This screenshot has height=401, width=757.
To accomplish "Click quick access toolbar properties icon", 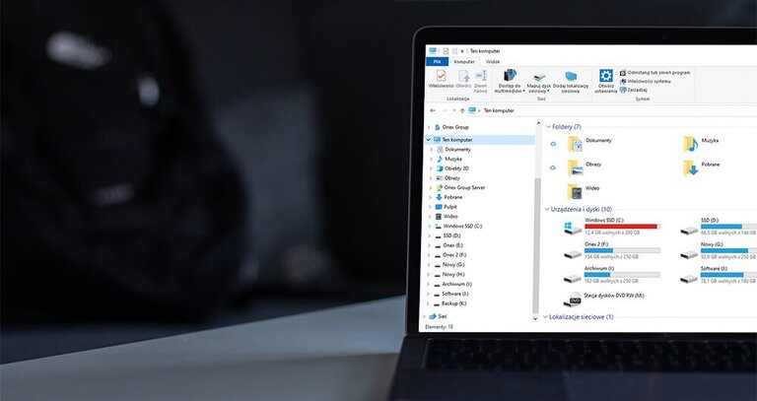I will (446, 50).
